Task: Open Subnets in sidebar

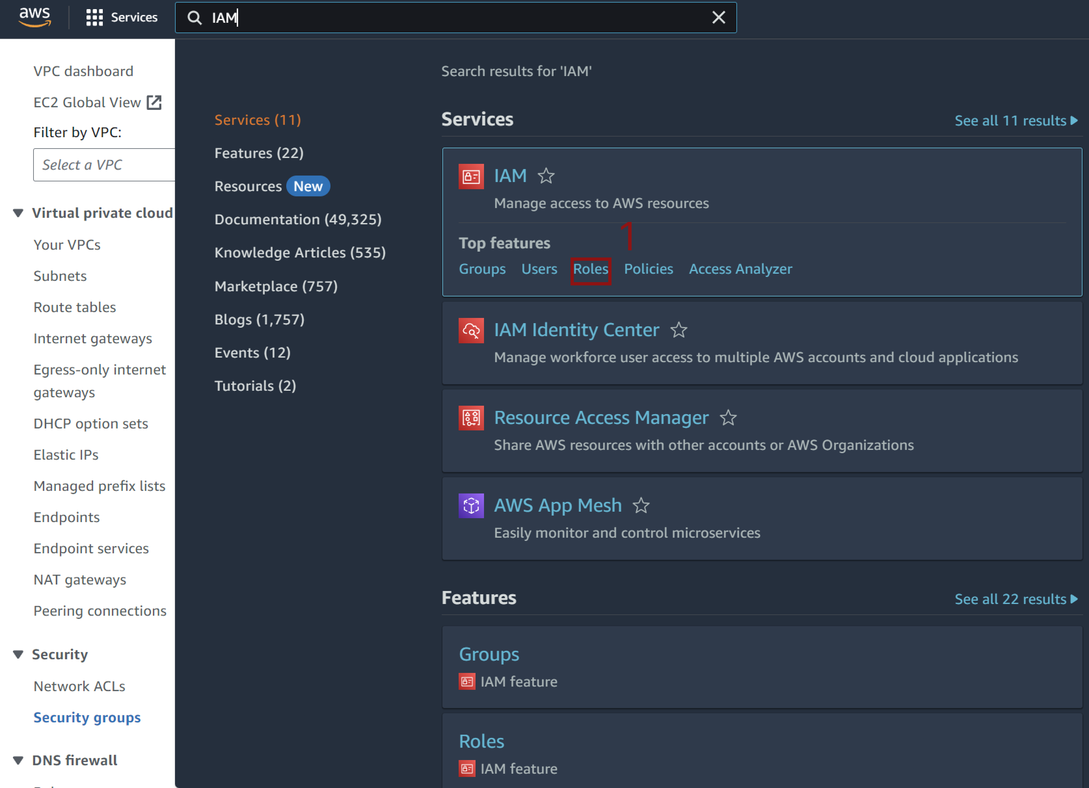Action: [60, 276]
